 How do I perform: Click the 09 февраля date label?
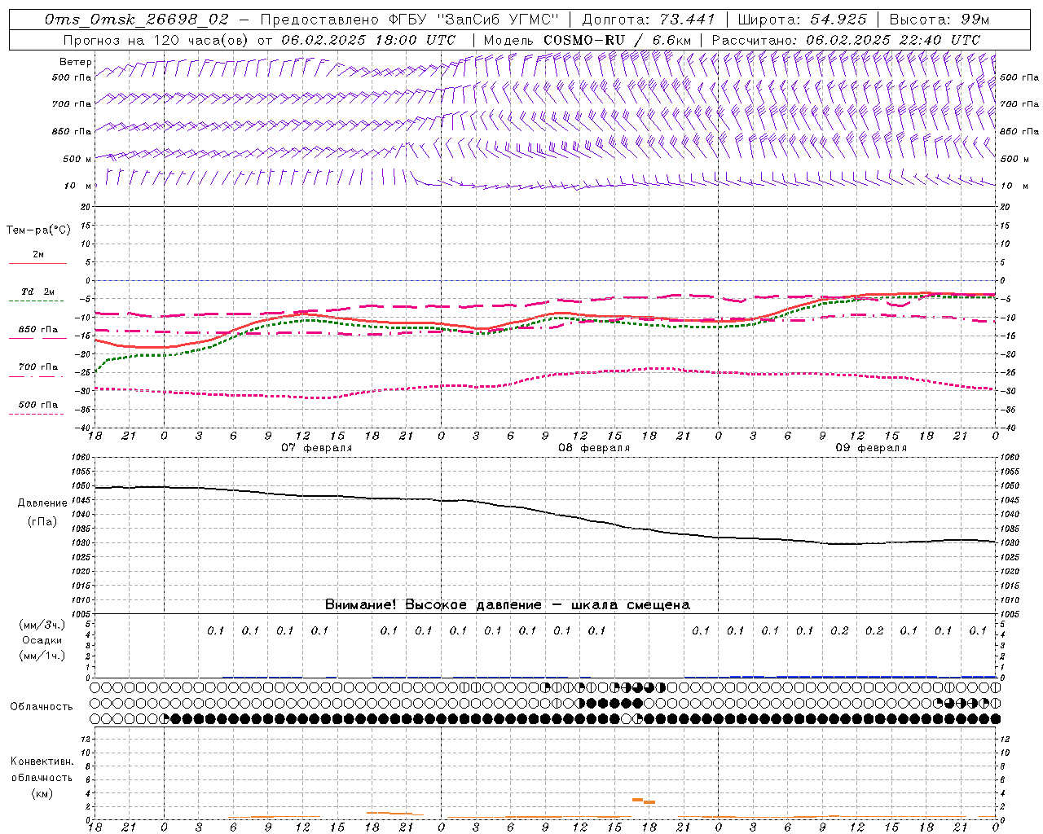tap(871, 448)
